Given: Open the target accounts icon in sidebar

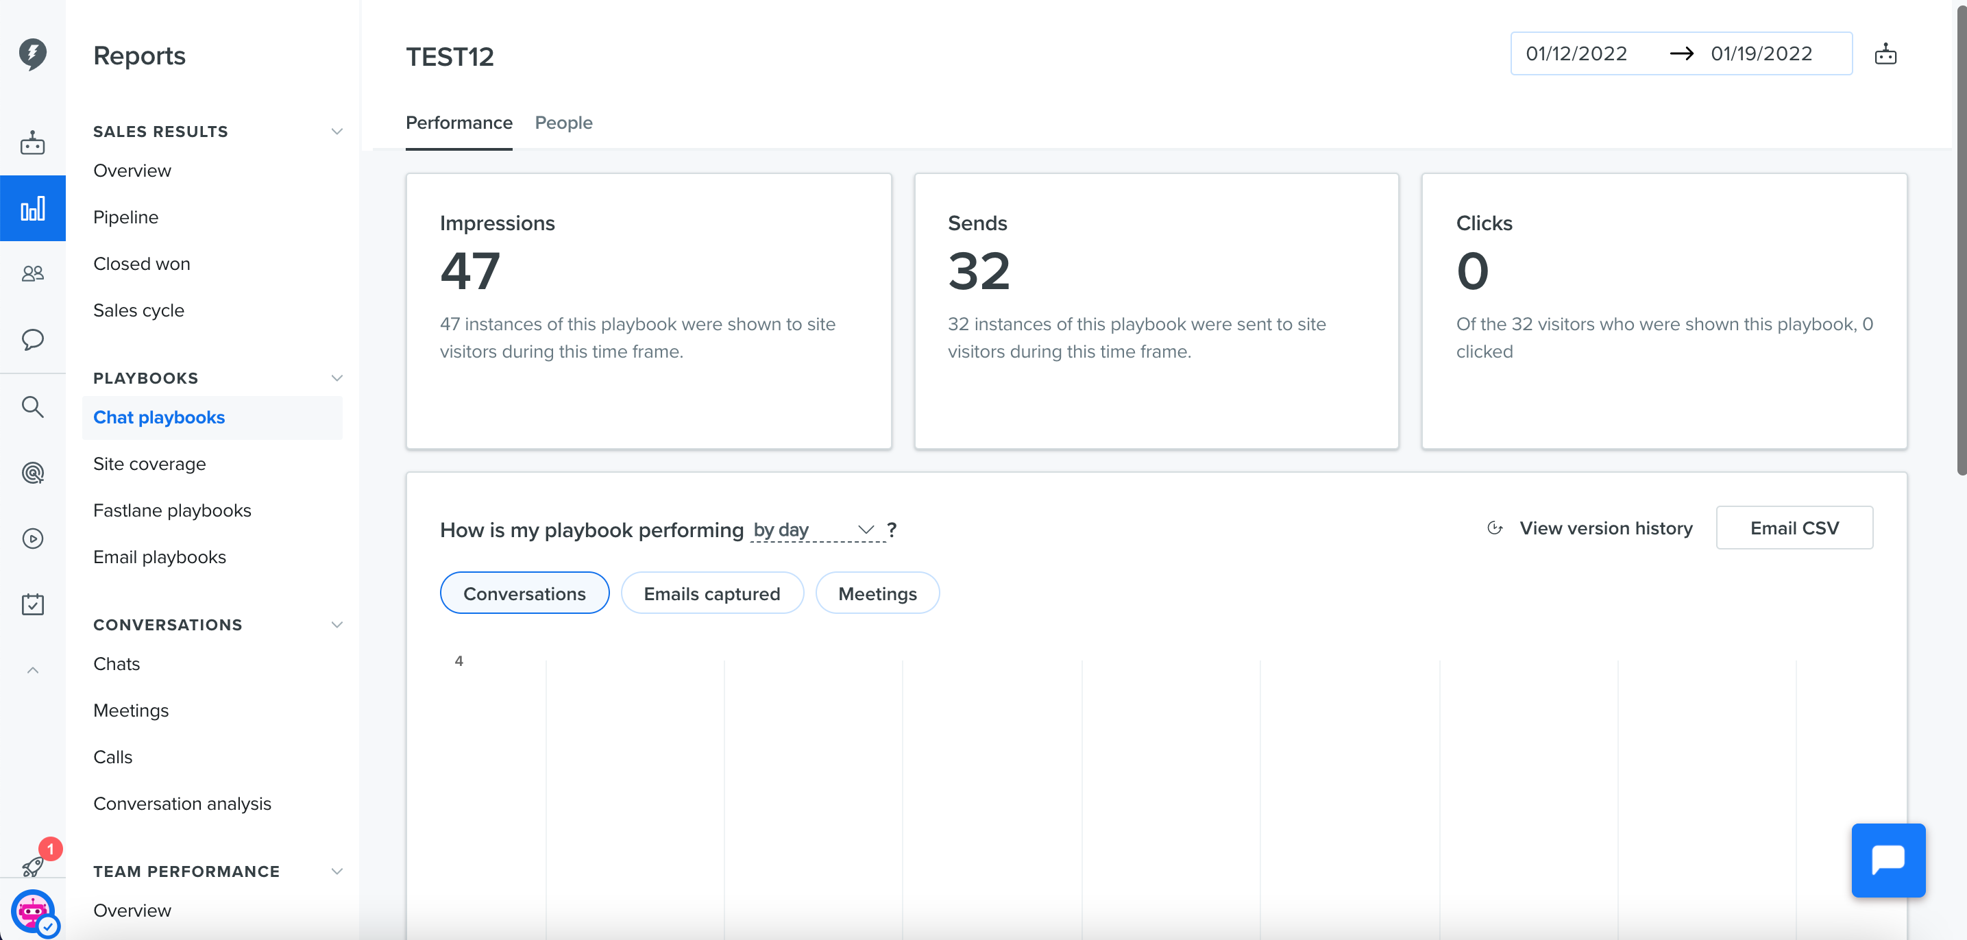Looking at the screenshot, I should coord(33,473).
